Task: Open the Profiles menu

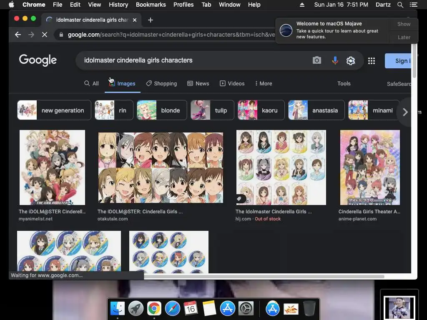Action: coord(183,5)
